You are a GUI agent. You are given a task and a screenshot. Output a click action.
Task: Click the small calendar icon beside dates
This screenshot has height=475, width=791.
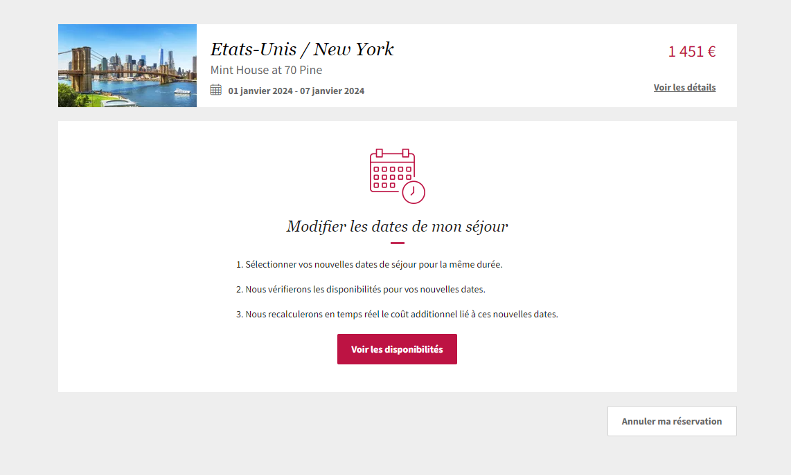coord(216,90)
